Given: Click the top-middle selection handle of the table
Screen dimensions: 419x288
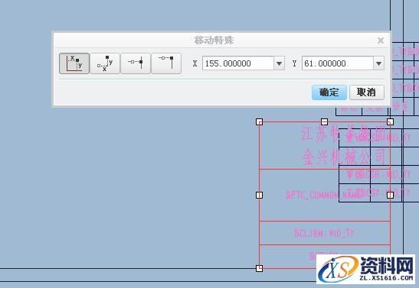Looking at the screenshot, I should click(x=324, y=121).
